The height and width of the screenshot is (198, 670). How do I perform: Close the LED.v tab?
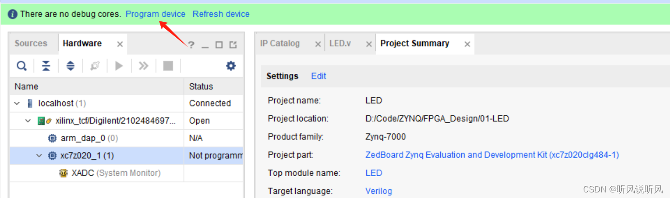369,44
